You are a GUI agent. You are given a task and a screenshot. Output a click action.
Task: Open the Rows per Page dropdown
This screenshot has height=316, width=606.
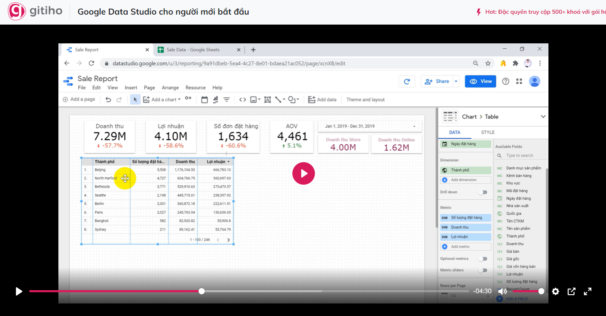pos(465,296)
